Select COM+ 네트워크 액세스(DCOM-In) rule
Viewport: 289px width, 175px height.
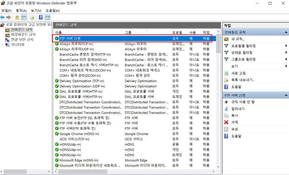pyautogui.click(x=134, y=70)
